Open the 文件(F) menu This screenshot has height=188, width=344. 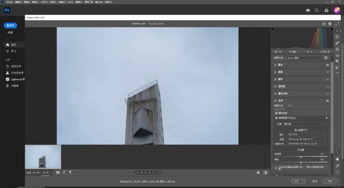pyautogui.click(x=10, y=2)
